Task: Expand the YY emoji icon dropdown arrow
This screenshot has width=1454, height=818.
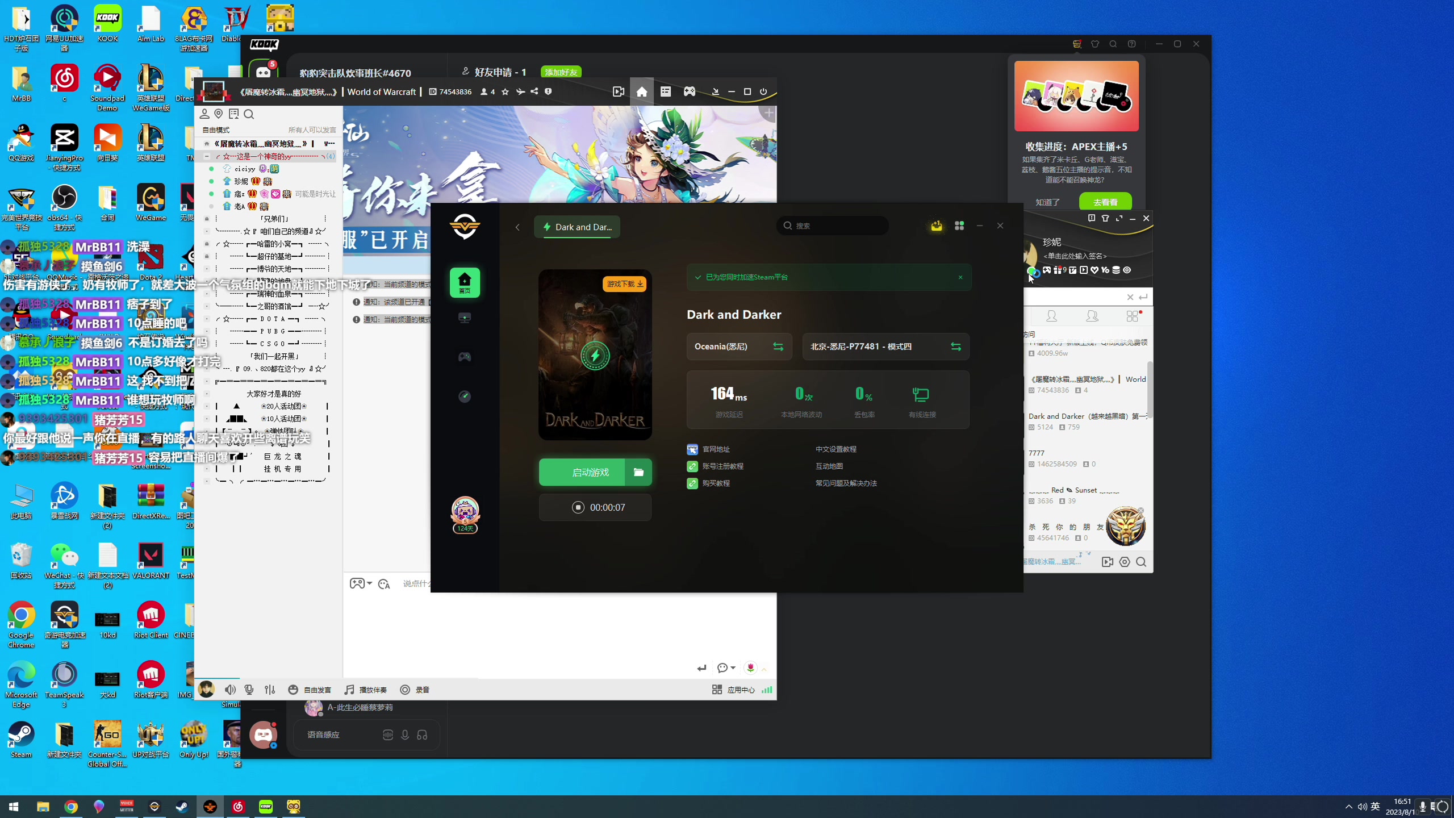Action: [x=370, y=583]
